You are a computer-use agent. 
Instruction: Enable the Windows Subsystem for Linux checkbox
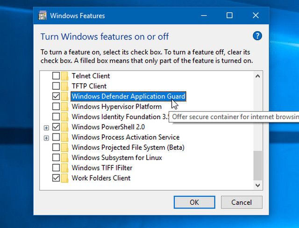(56, 158)
